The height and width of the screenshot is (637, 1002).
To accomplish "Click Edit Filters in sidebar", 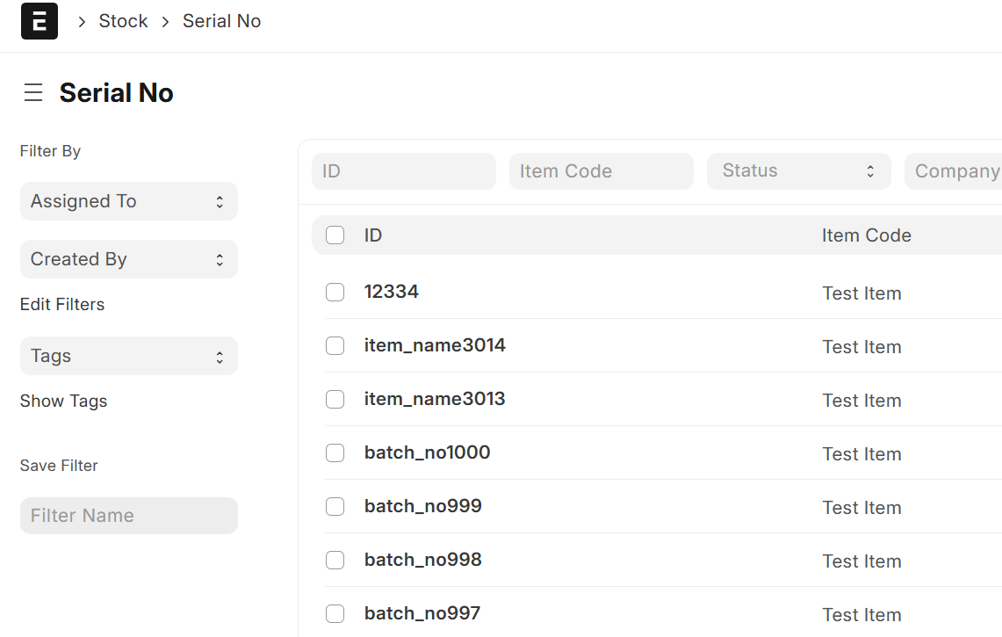I will [62, 304].
